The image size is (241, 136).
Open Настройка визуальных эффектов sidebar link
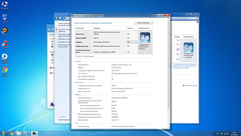tap(64, 30)
